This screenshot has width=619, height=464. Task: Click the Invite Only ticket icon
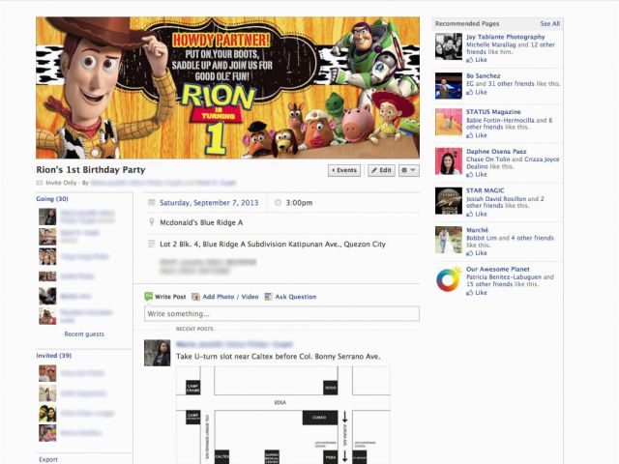click(40, 183)
